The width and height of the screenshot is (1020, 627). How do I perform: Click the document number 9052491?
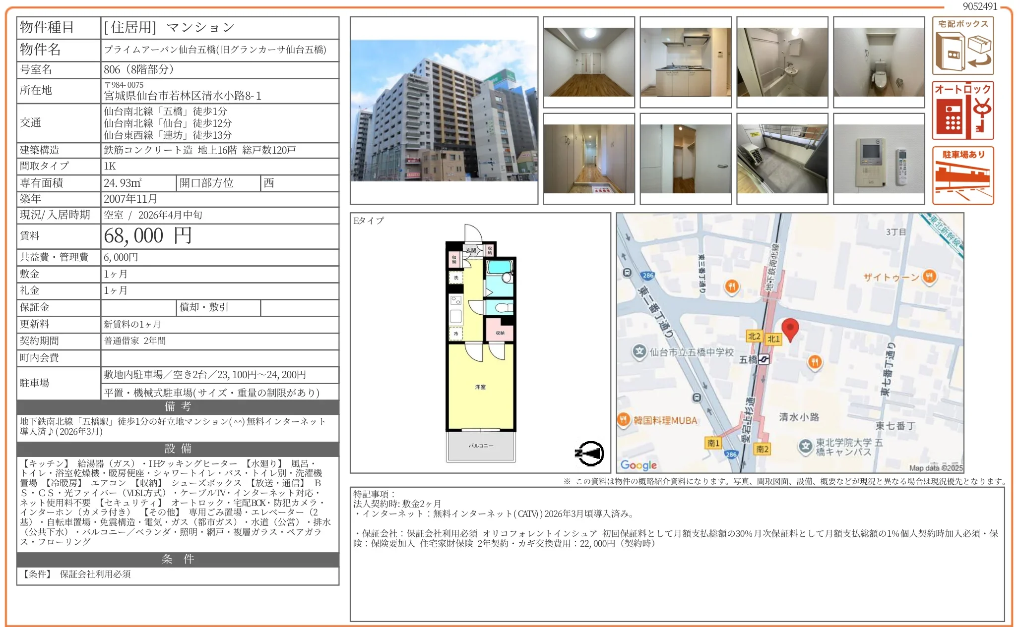pyautogui.click(x=980, y=6)
